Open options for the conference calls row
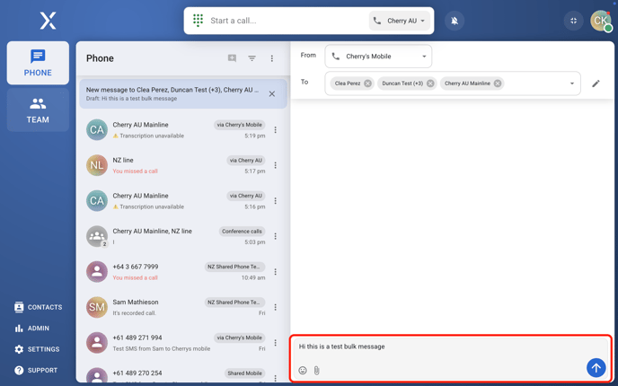The width and height of the screenshot is (618, 386). (x=275, y=236)
